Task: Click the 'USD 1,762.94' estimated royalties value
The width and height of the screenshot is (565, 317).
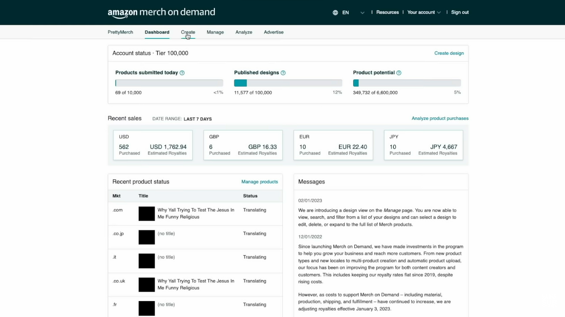Action: [168, 147]
